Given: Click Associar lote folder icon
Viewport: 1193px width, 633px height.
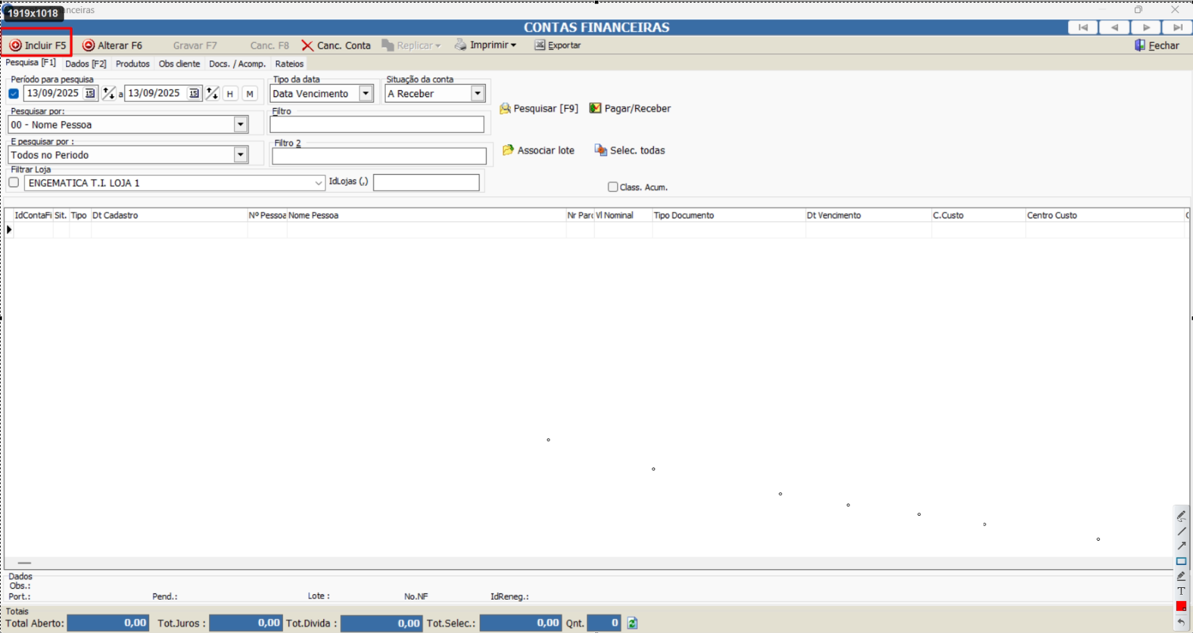Looking at the screenshot, I should [508, 150].
